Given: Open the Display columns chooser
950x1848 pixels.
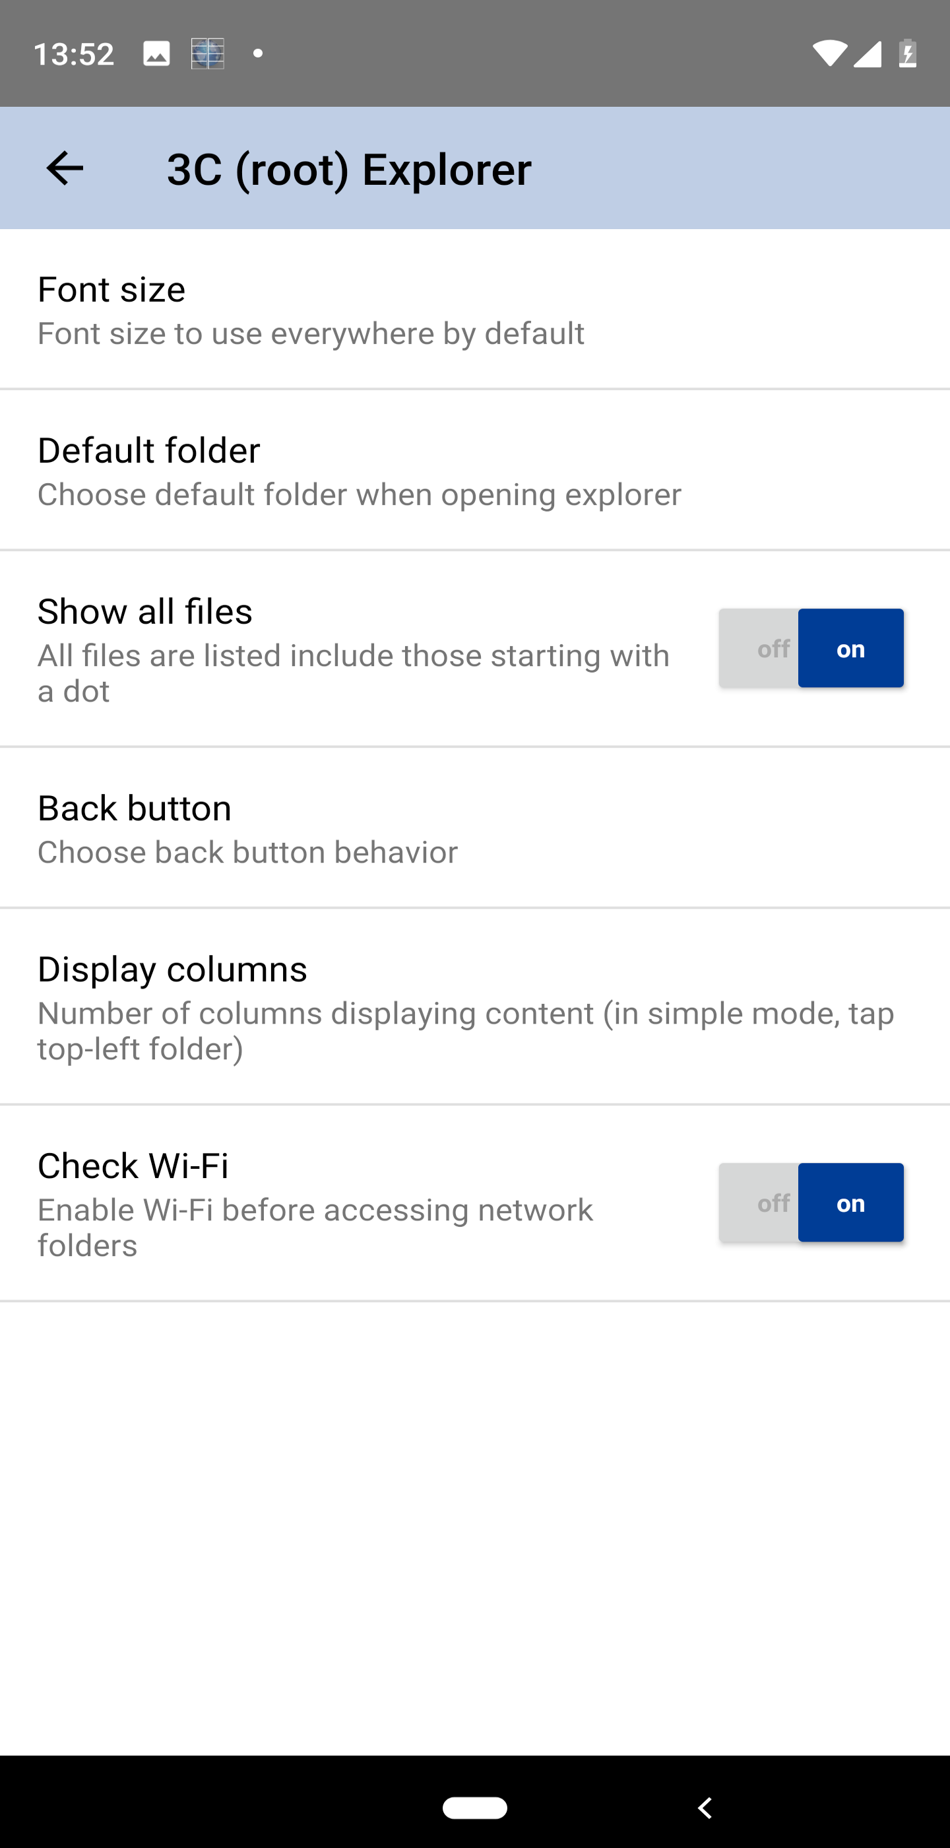Looking at the screenshot, I should 474,1006.
